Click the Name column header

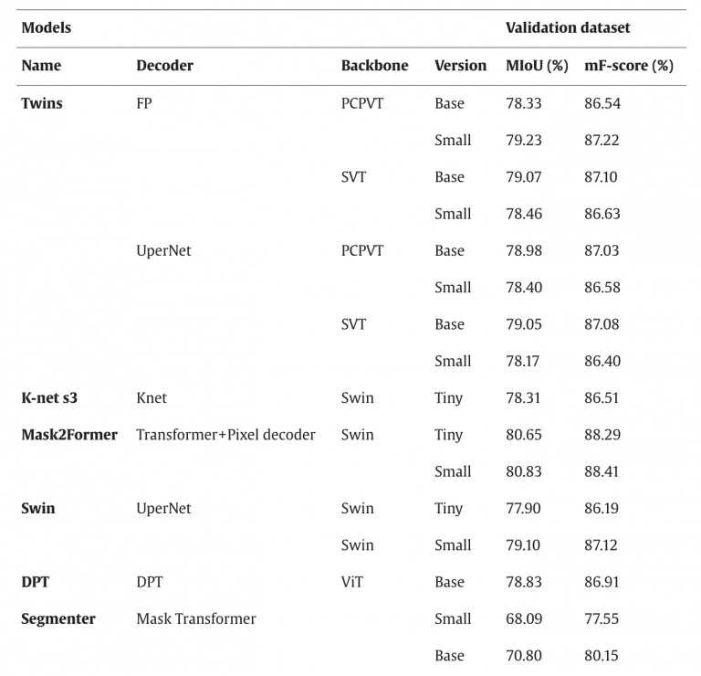41,66
